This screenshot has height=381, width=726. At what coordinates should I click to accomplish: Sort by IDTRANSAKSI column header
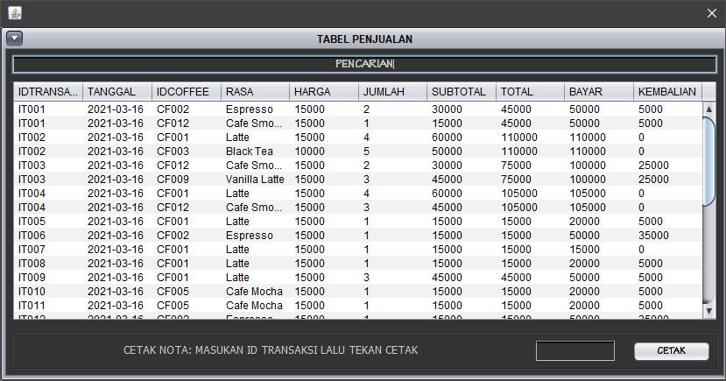(48, 92)
